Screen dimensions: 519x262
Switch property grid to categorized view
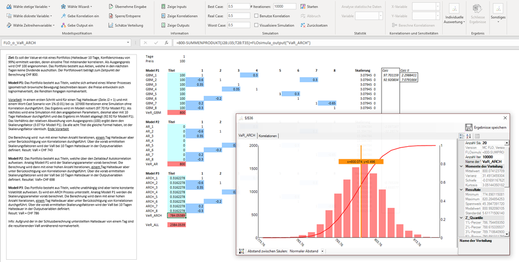coord(462,136)
